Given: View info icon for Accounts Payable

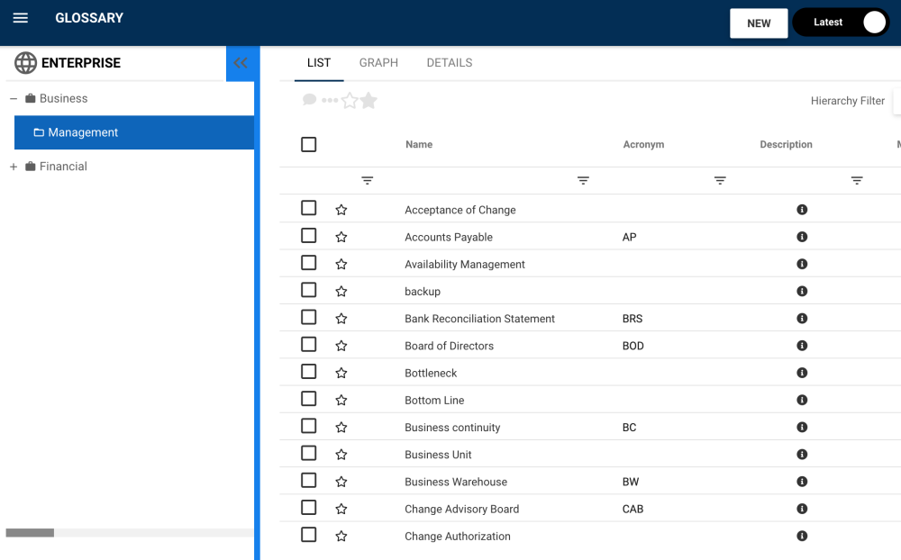Looking at the screenshot, I should (801, 236).
